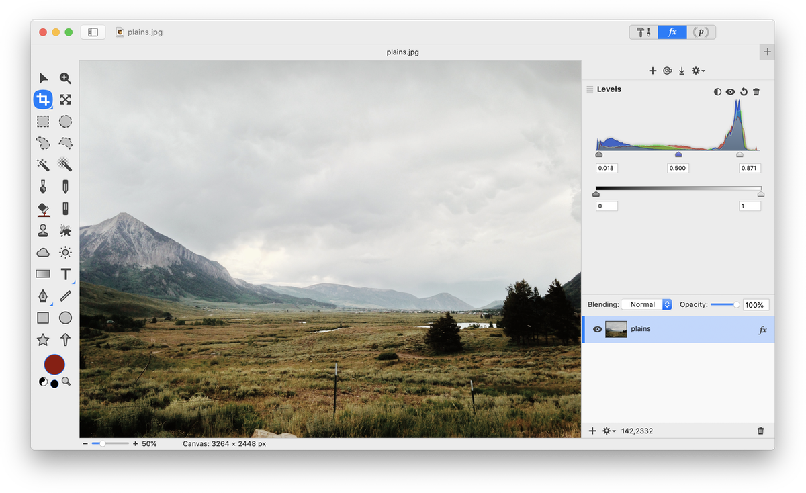Open the Blending mode dropdown

pyautogui.click(x=646, y=304)
